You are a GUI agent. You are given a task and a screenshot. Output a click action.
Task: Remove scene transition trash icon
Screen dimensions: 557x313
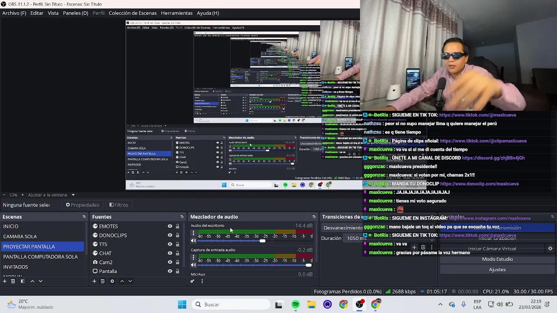click(423, 247)
